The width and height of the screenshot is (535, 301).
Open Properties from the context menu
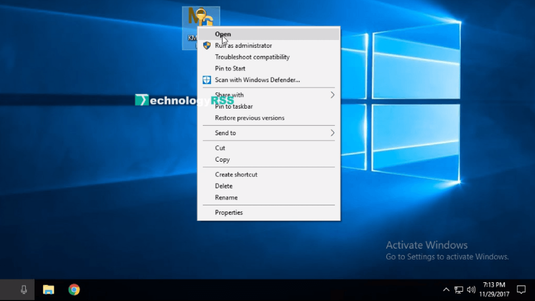(x=229, y=213)
